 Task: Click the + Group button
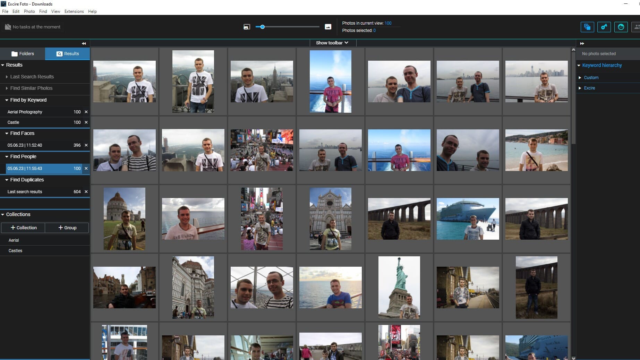point(67,228)
